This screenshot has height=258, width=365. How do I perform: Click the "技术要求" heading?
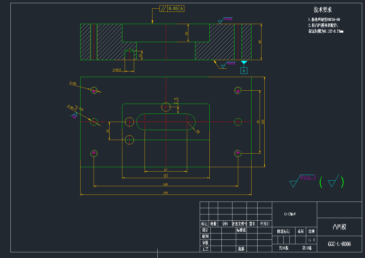click(x=323, y=10)
